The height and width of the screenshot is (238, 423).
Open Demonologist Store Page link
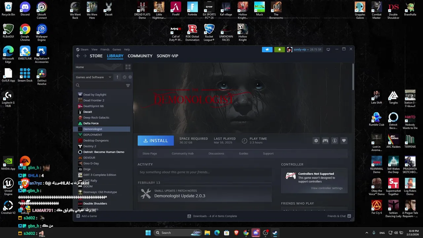click(150, 153)
